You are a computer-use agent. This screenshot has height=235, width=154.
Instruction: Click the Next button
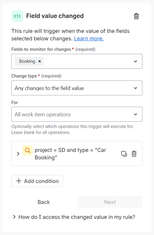pos(110,202)
